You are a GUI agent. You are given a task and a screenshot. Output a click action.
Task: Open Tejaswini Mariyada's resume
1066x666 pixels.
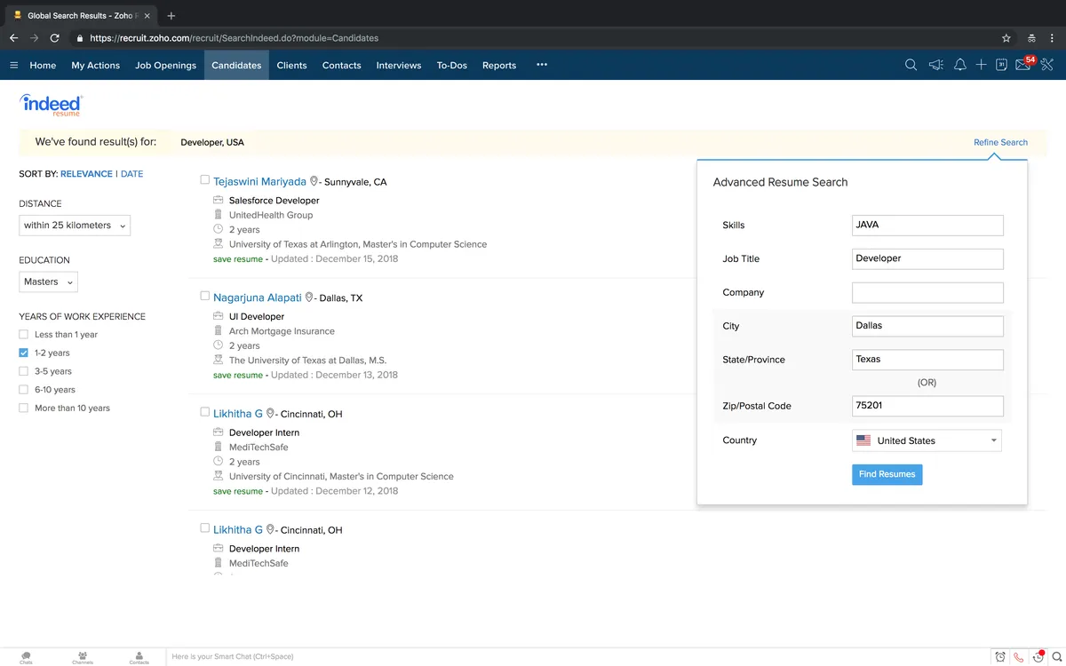point(259,181)
